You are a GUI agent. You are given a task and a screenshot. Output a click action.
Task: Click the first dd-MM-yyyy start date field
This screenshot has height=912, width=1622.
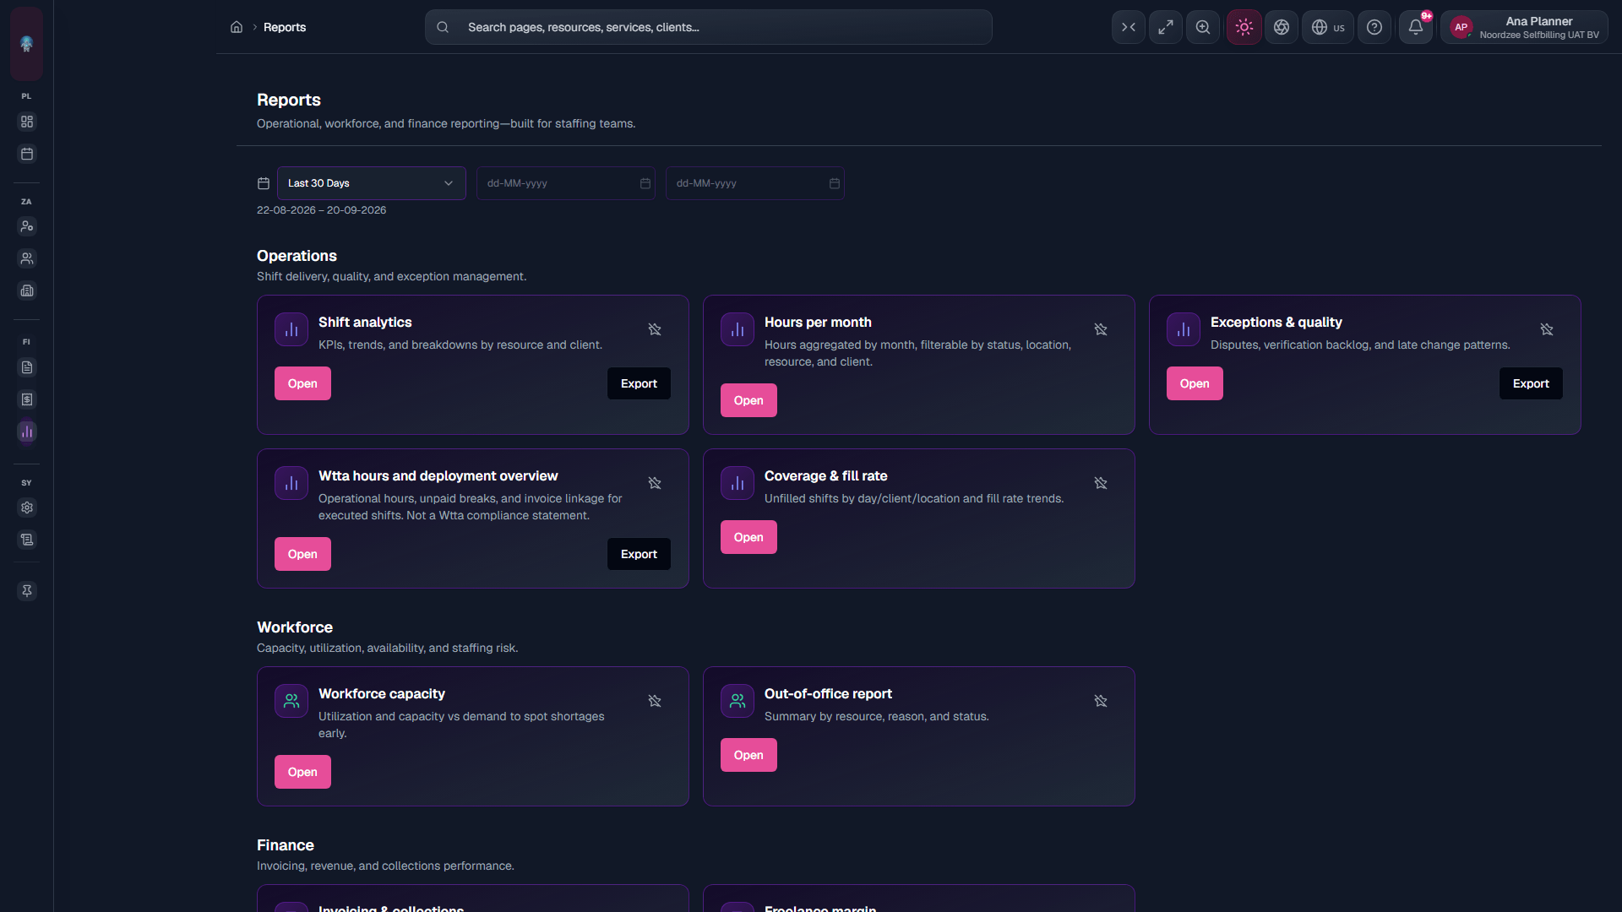click(x=566, y=183)
